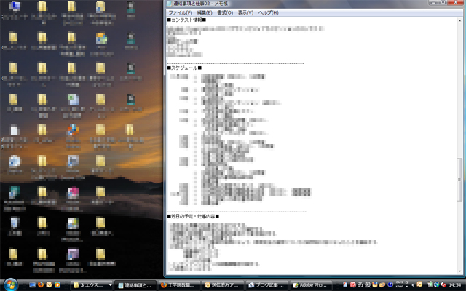Click the blue help icon in language bar
Viewport: 466px width, 291px height.
(x=390, y=284)
